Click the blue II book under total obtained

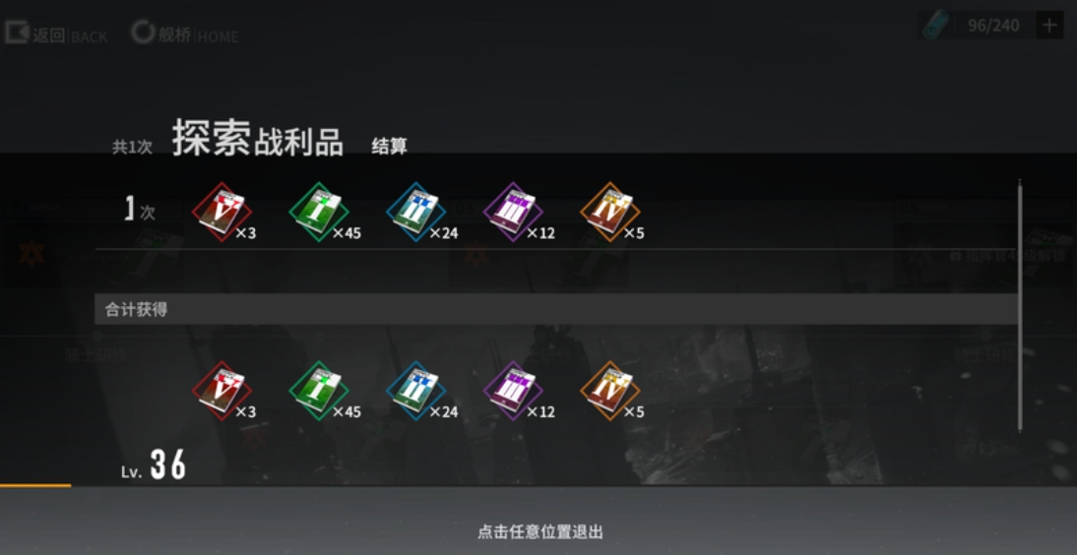click(x=415, y=391)
